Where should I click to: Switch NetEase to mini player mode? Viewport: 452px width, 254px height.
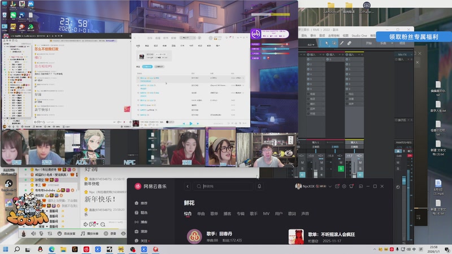[360, 186]
